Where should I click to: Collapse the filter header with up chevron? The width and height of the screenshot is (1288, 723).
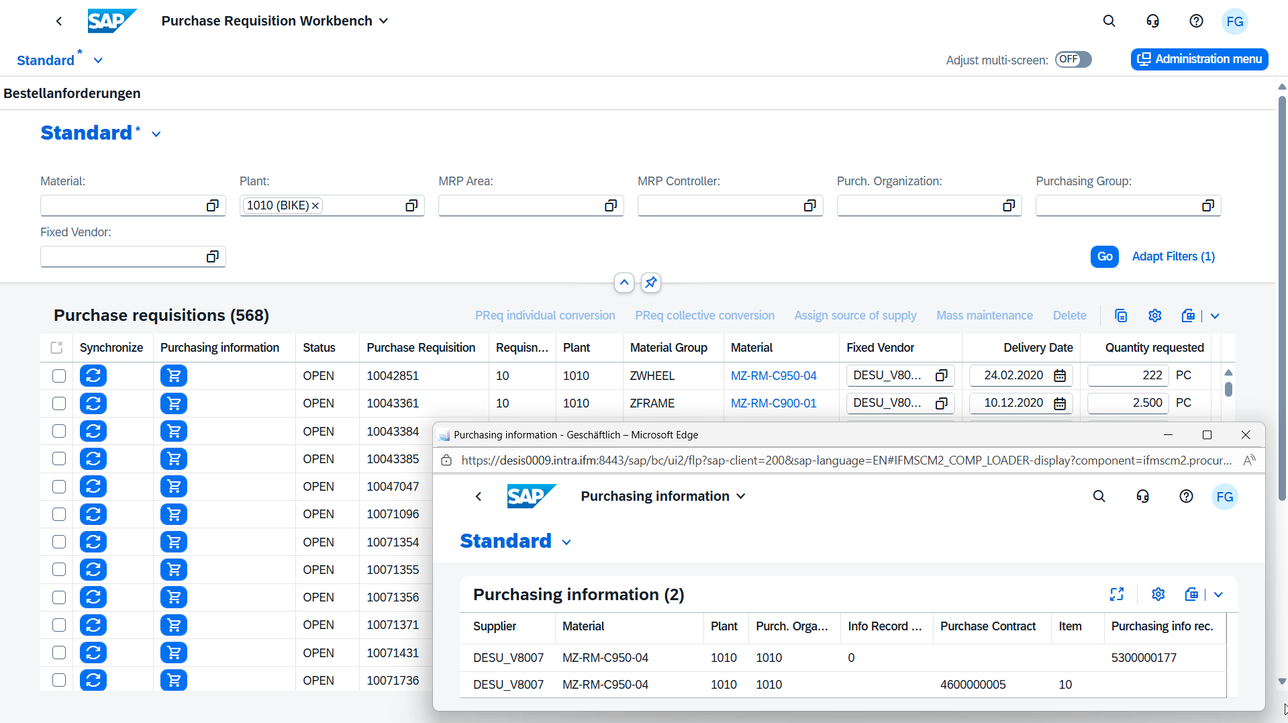tap(624, 283)
